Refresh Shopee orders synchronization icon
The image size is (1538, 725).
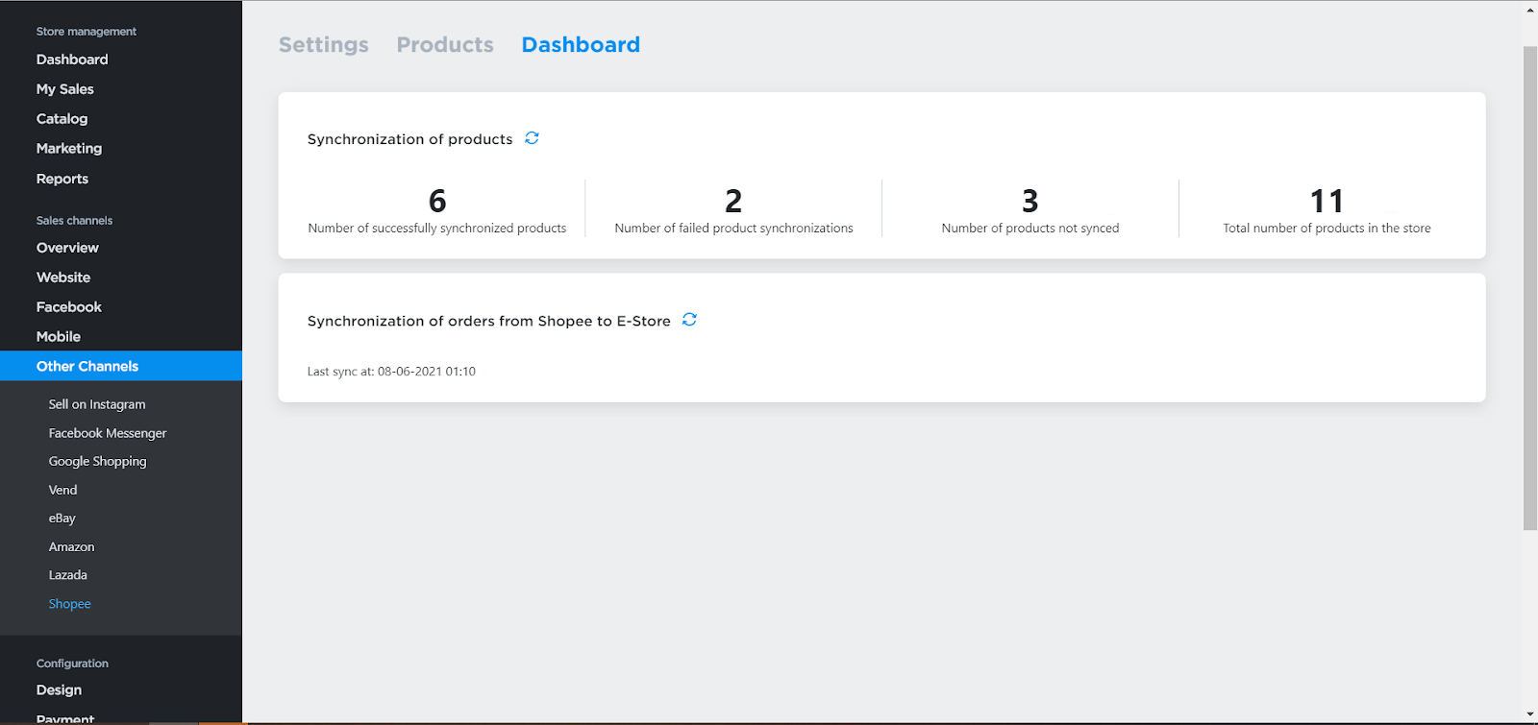[x=689, y=320]
